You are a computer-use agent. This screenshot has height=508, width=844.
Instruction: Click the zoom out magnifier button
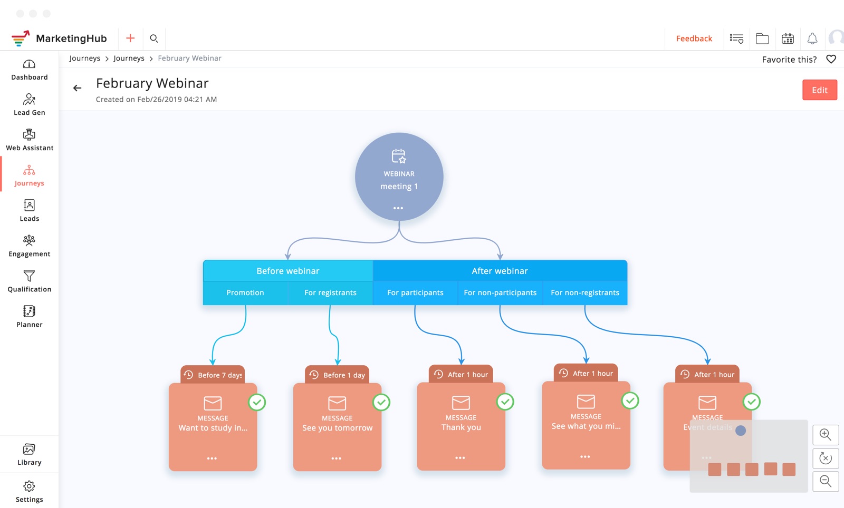point(826,481)
